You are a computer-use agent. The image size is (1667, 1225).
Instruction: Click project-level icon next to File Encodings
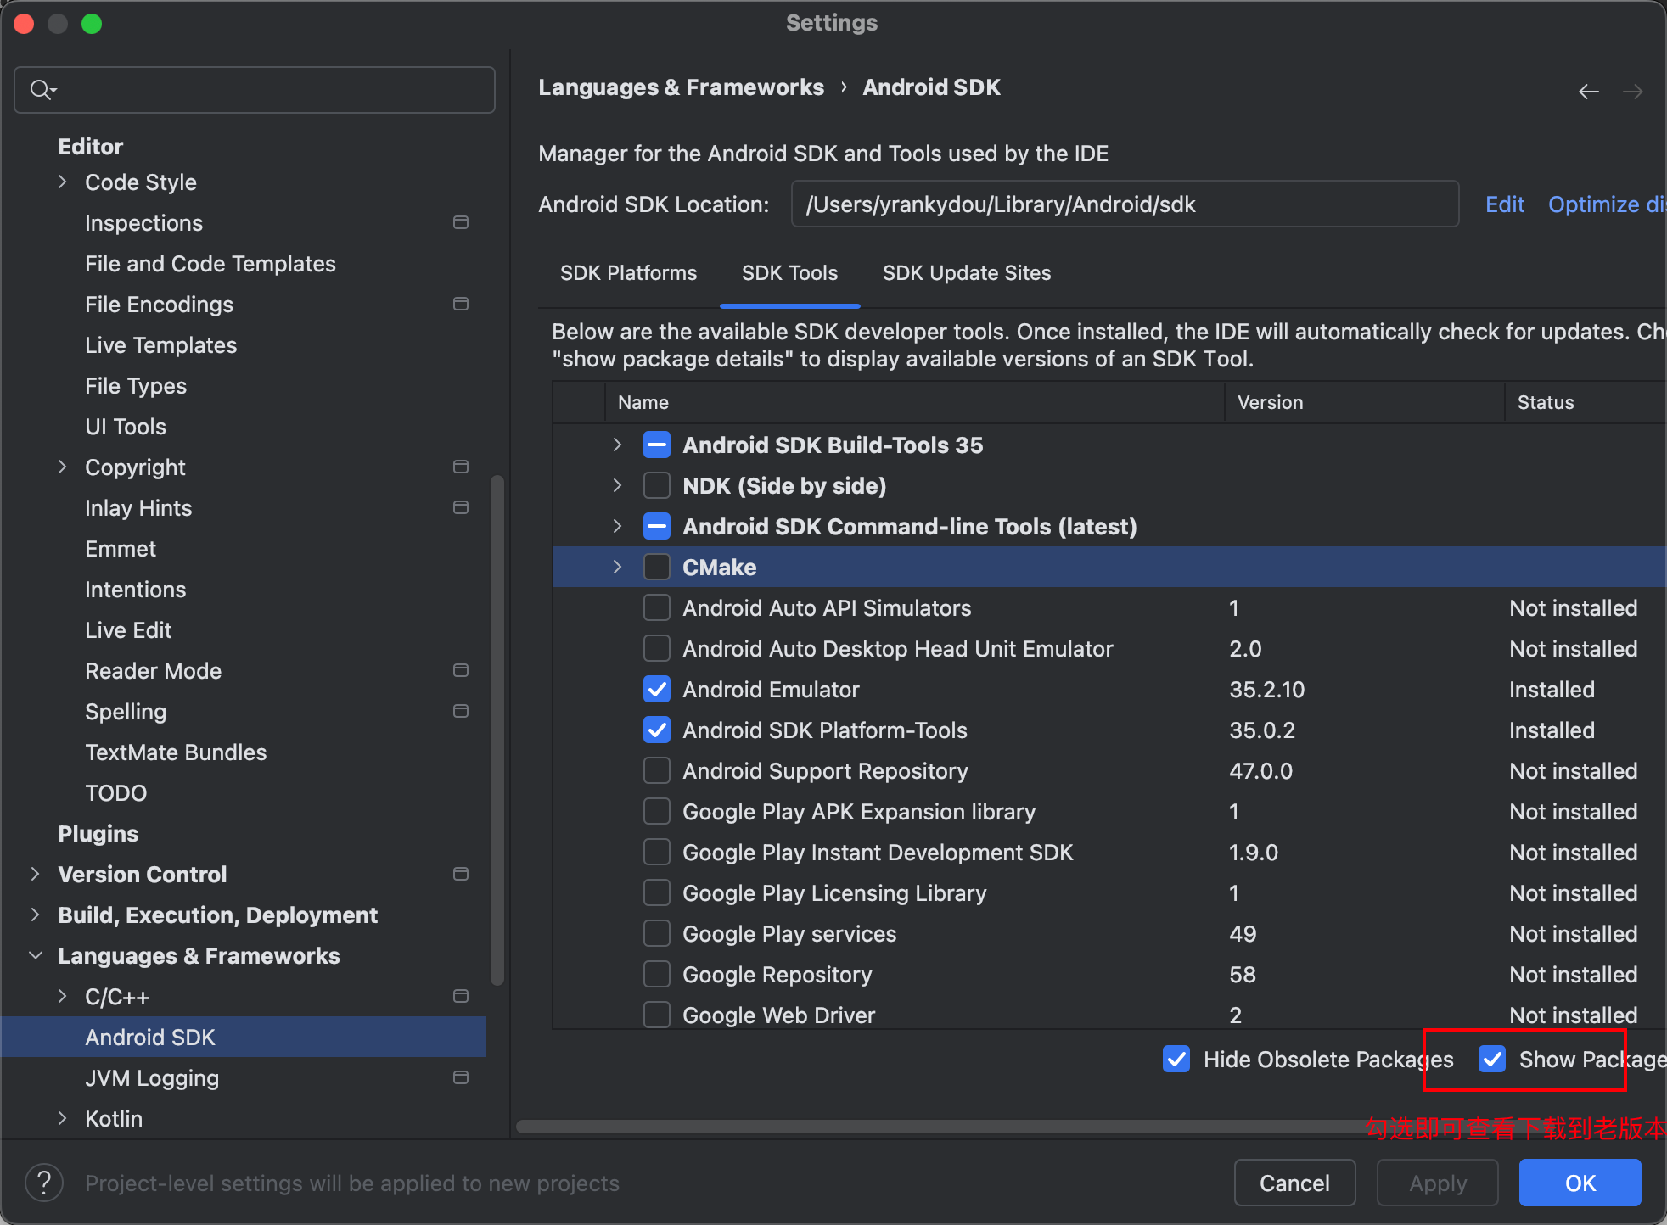pos(461,304)
